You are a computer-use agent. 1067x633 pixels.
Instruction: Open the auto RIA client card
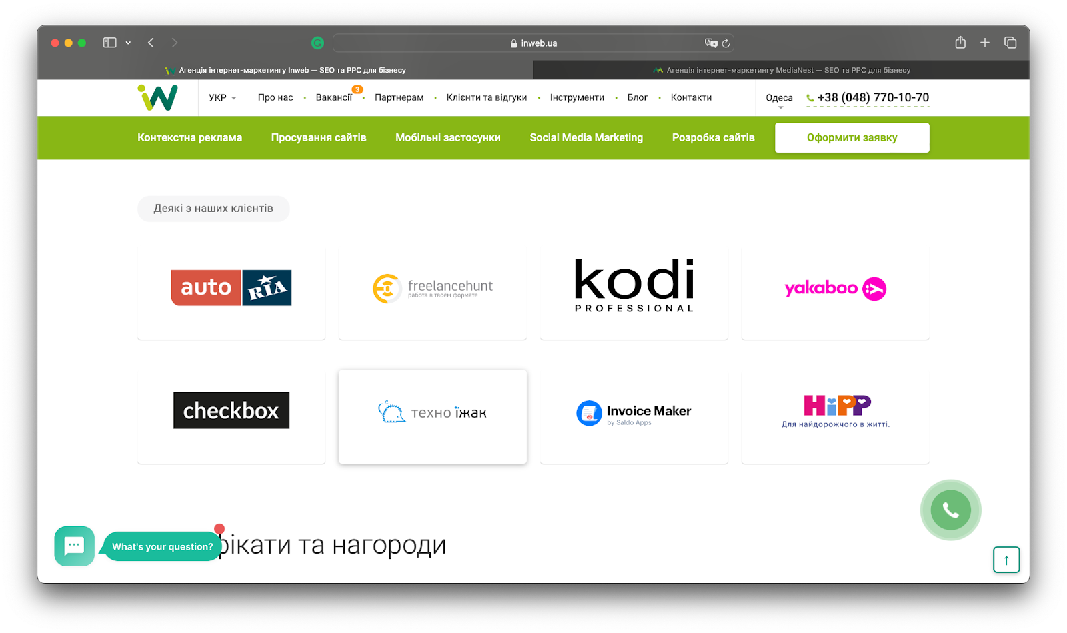click(x=231, y=293)
